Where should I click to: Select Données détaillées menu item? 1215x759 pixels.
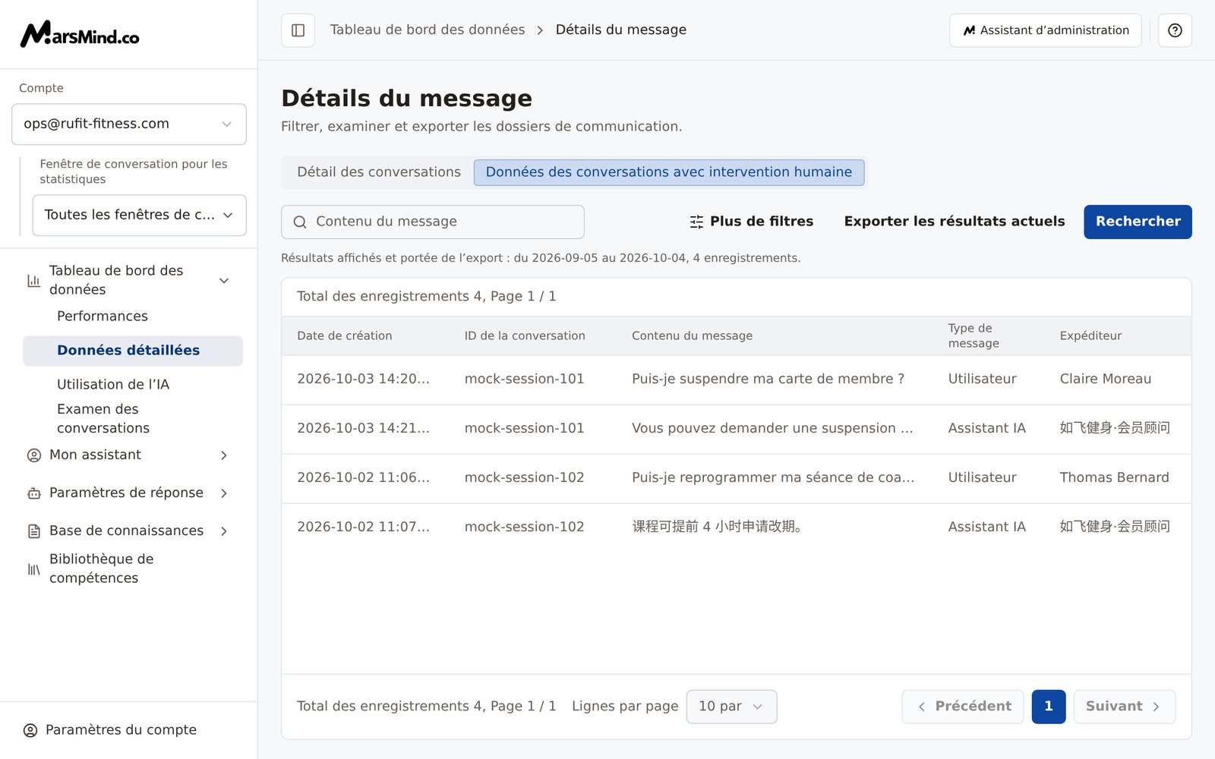tap(133, 351)
